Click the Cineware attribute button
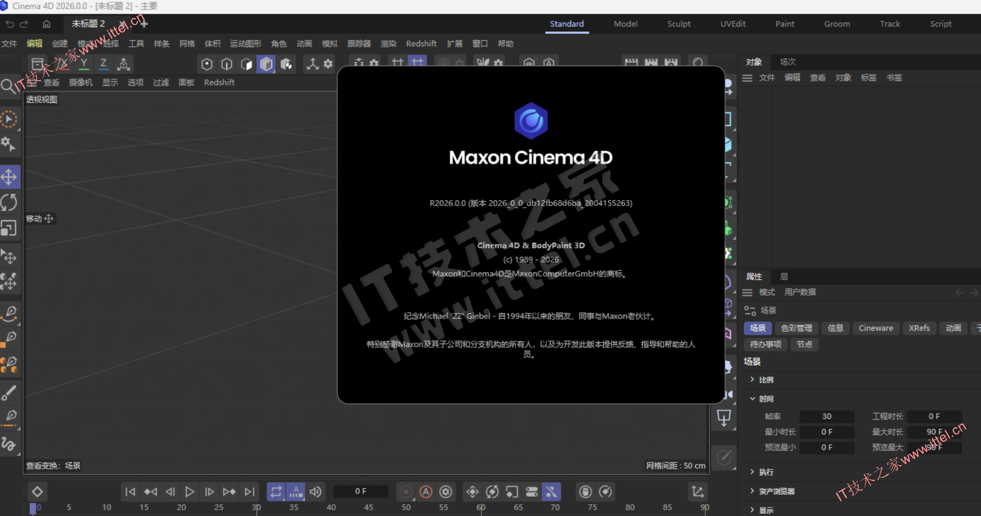Screen dimensions: 981x516 coord(875,328)
